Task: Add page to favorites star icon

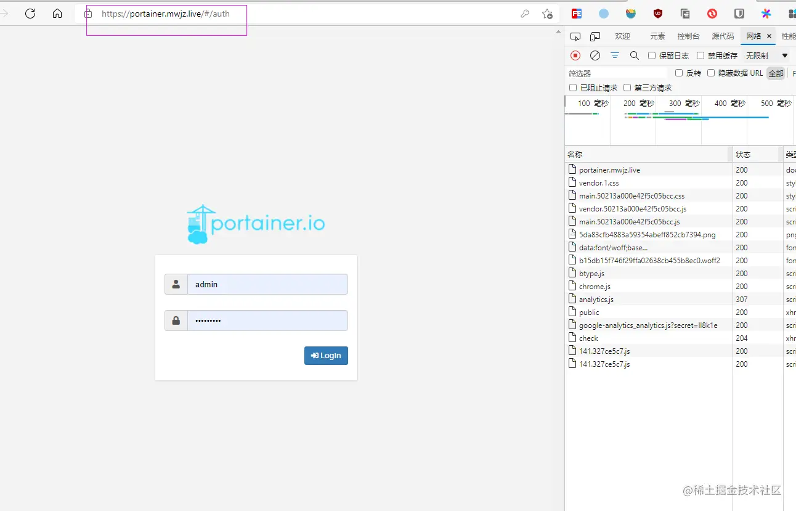Action: [547, 14]
